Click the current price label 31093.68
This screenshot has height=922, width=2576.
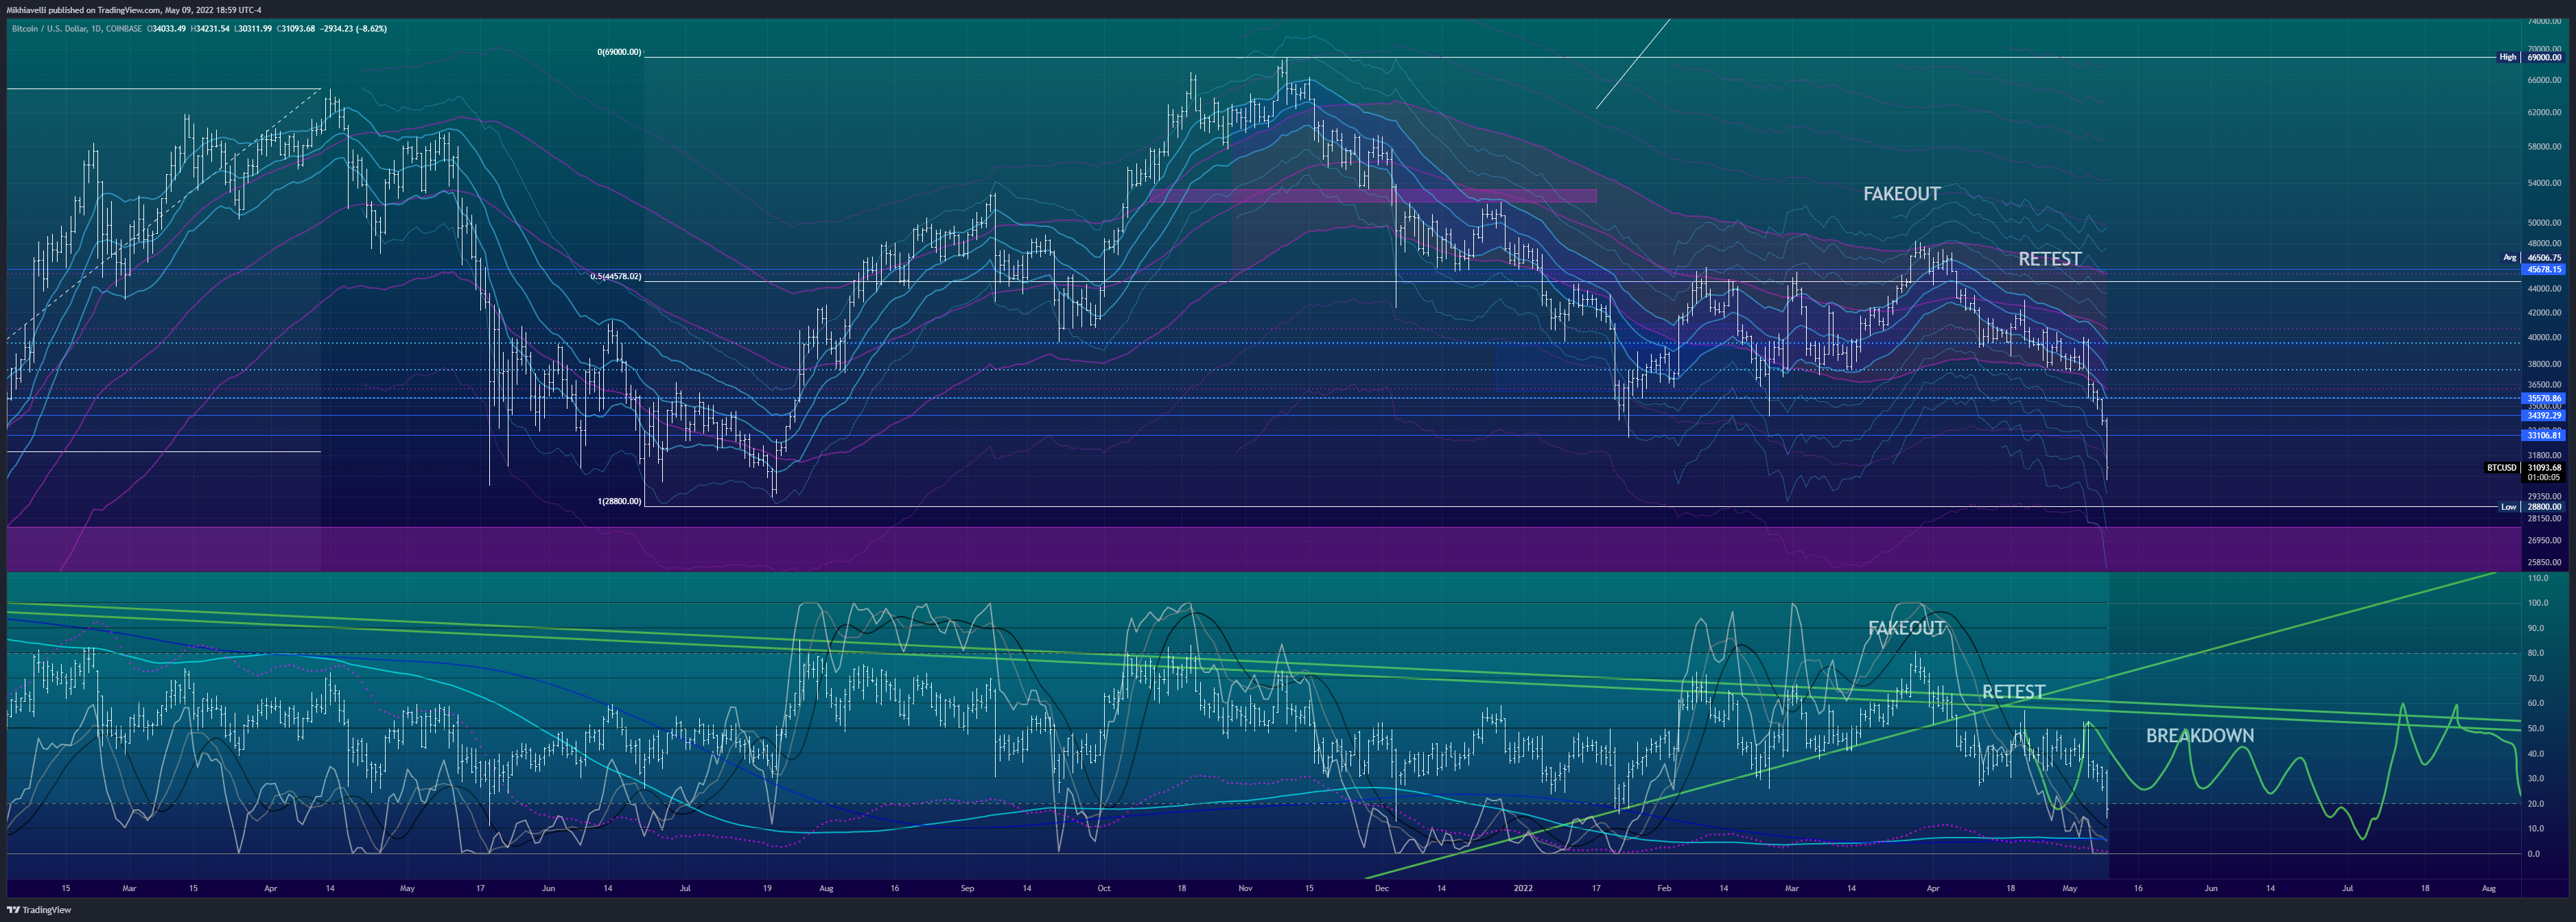[2544, 467]
